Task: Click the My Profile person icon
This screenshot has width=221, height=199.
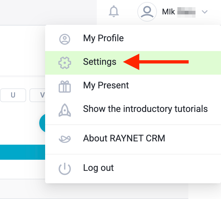Action: 64,39
